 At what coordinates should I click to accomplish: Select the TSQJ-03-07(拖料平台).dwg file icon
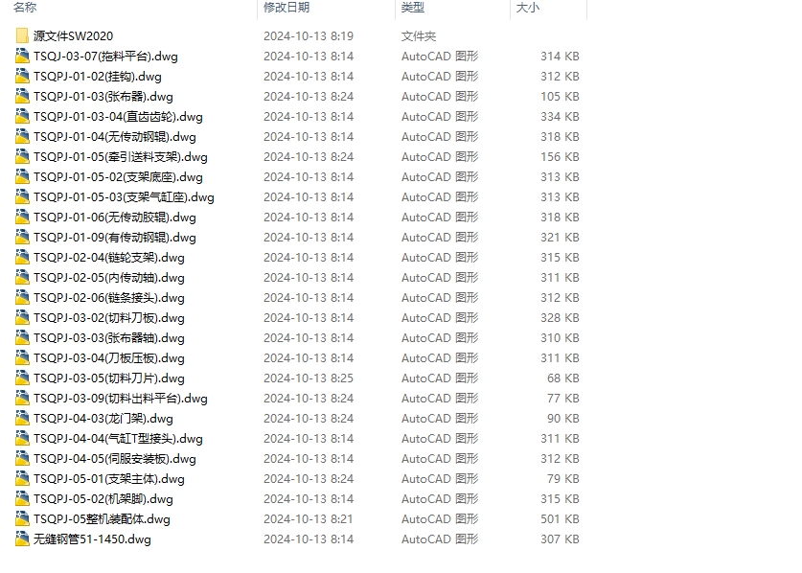(22, 56)
